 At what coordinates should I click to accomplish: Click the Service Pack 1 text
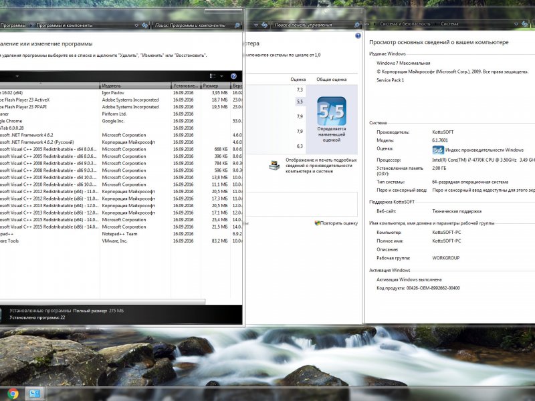click(x=390, y=80)
